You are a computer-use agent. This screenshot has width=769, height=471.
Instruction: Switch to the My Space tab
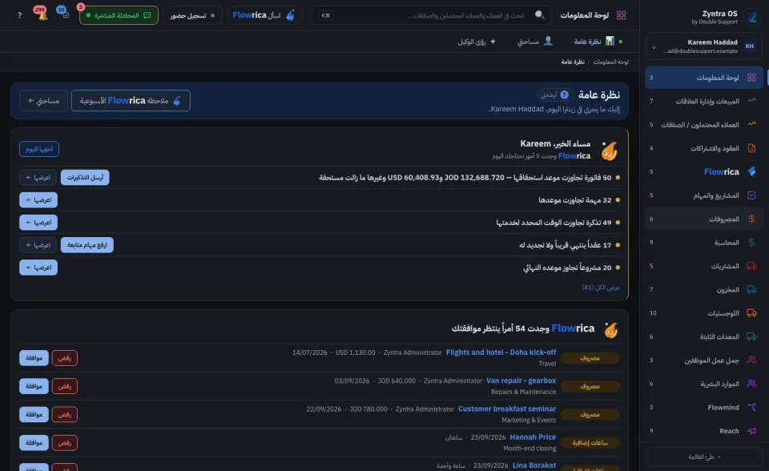tap(534, 41)
